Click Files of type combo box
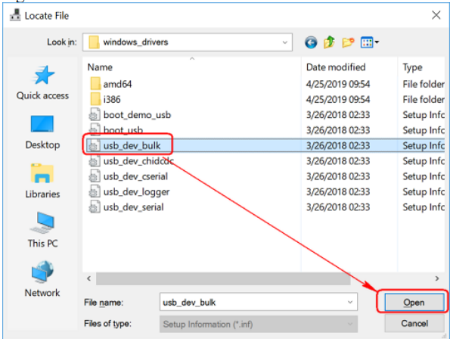 [259, 324]
